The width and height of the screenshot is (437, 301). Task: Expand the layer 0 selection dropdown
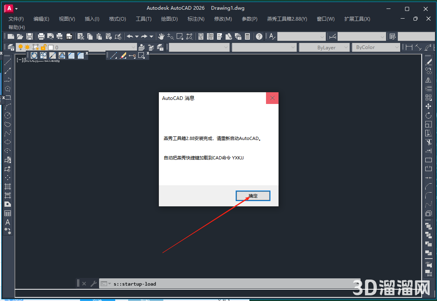pos(134,47)
